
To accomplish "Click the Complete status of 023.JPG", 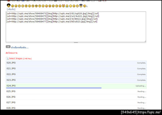I will [x=141, y=80].
